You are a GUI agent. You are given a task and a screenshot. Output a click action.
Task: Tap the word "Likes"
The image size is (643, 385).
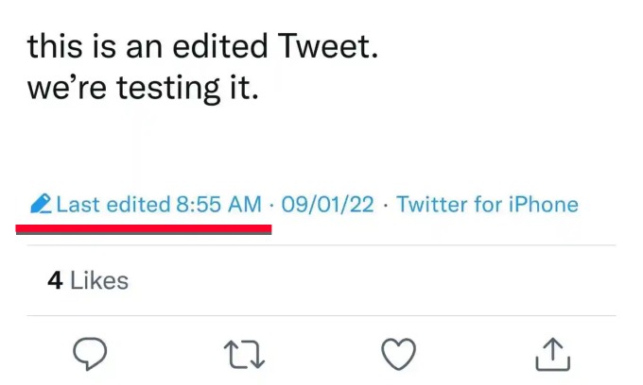(x=99, y=280)
